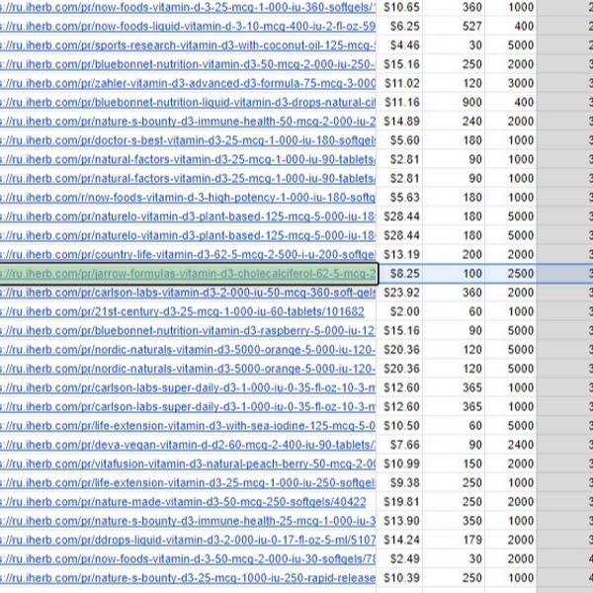The image size is (593, 593).
Task: Select the quantity cell showing 179
Action: click(x=454, y=540)
